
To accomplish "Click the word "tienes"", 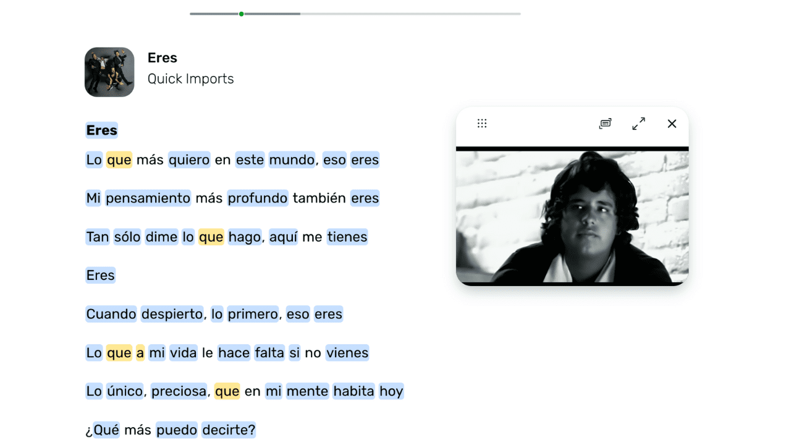I will (x=347, y=237).
